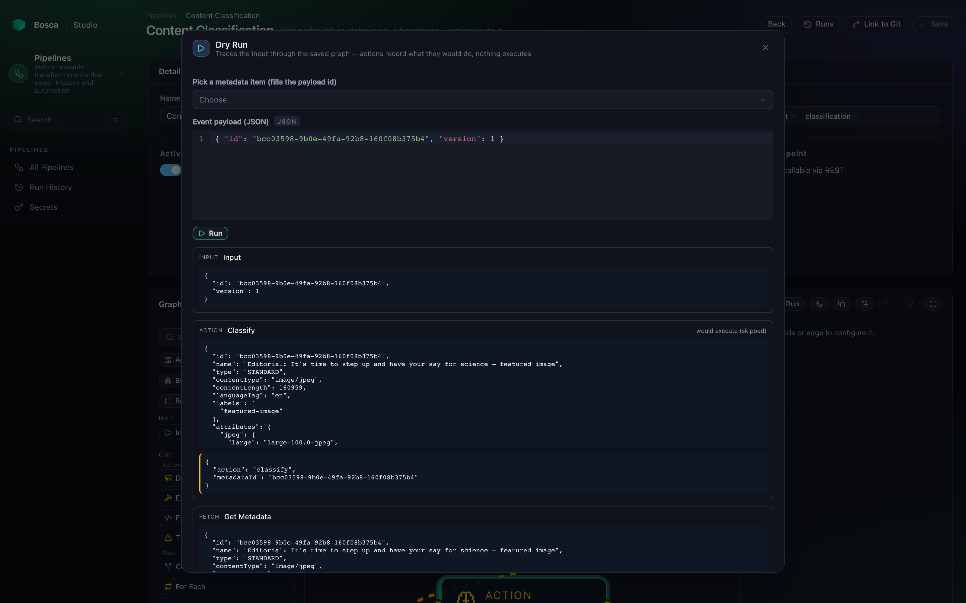Click the Git branch icon in Link to Git
Viewport: 966px width, 603px height.
click(856, 25)
